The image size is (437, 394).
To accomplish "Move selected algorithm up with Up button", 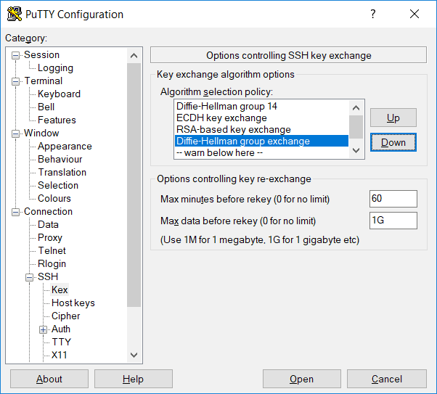I will pyautogui.click(x=393, y=118).
